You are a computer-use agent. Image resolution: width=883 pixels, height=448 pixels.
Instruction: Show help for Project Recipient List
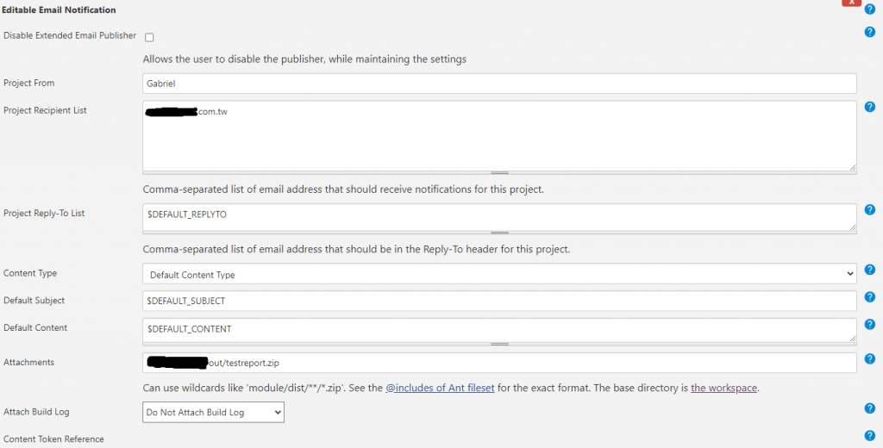click(x=869, y=108)
